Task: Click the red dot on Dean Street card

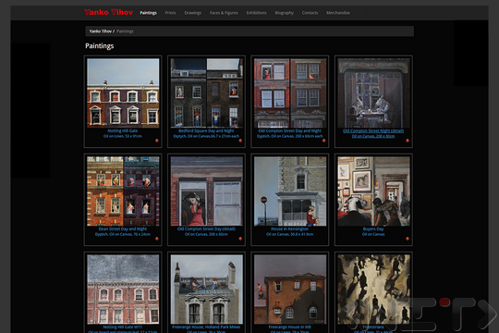Action: pyautogui.click(x=156, y=239)
